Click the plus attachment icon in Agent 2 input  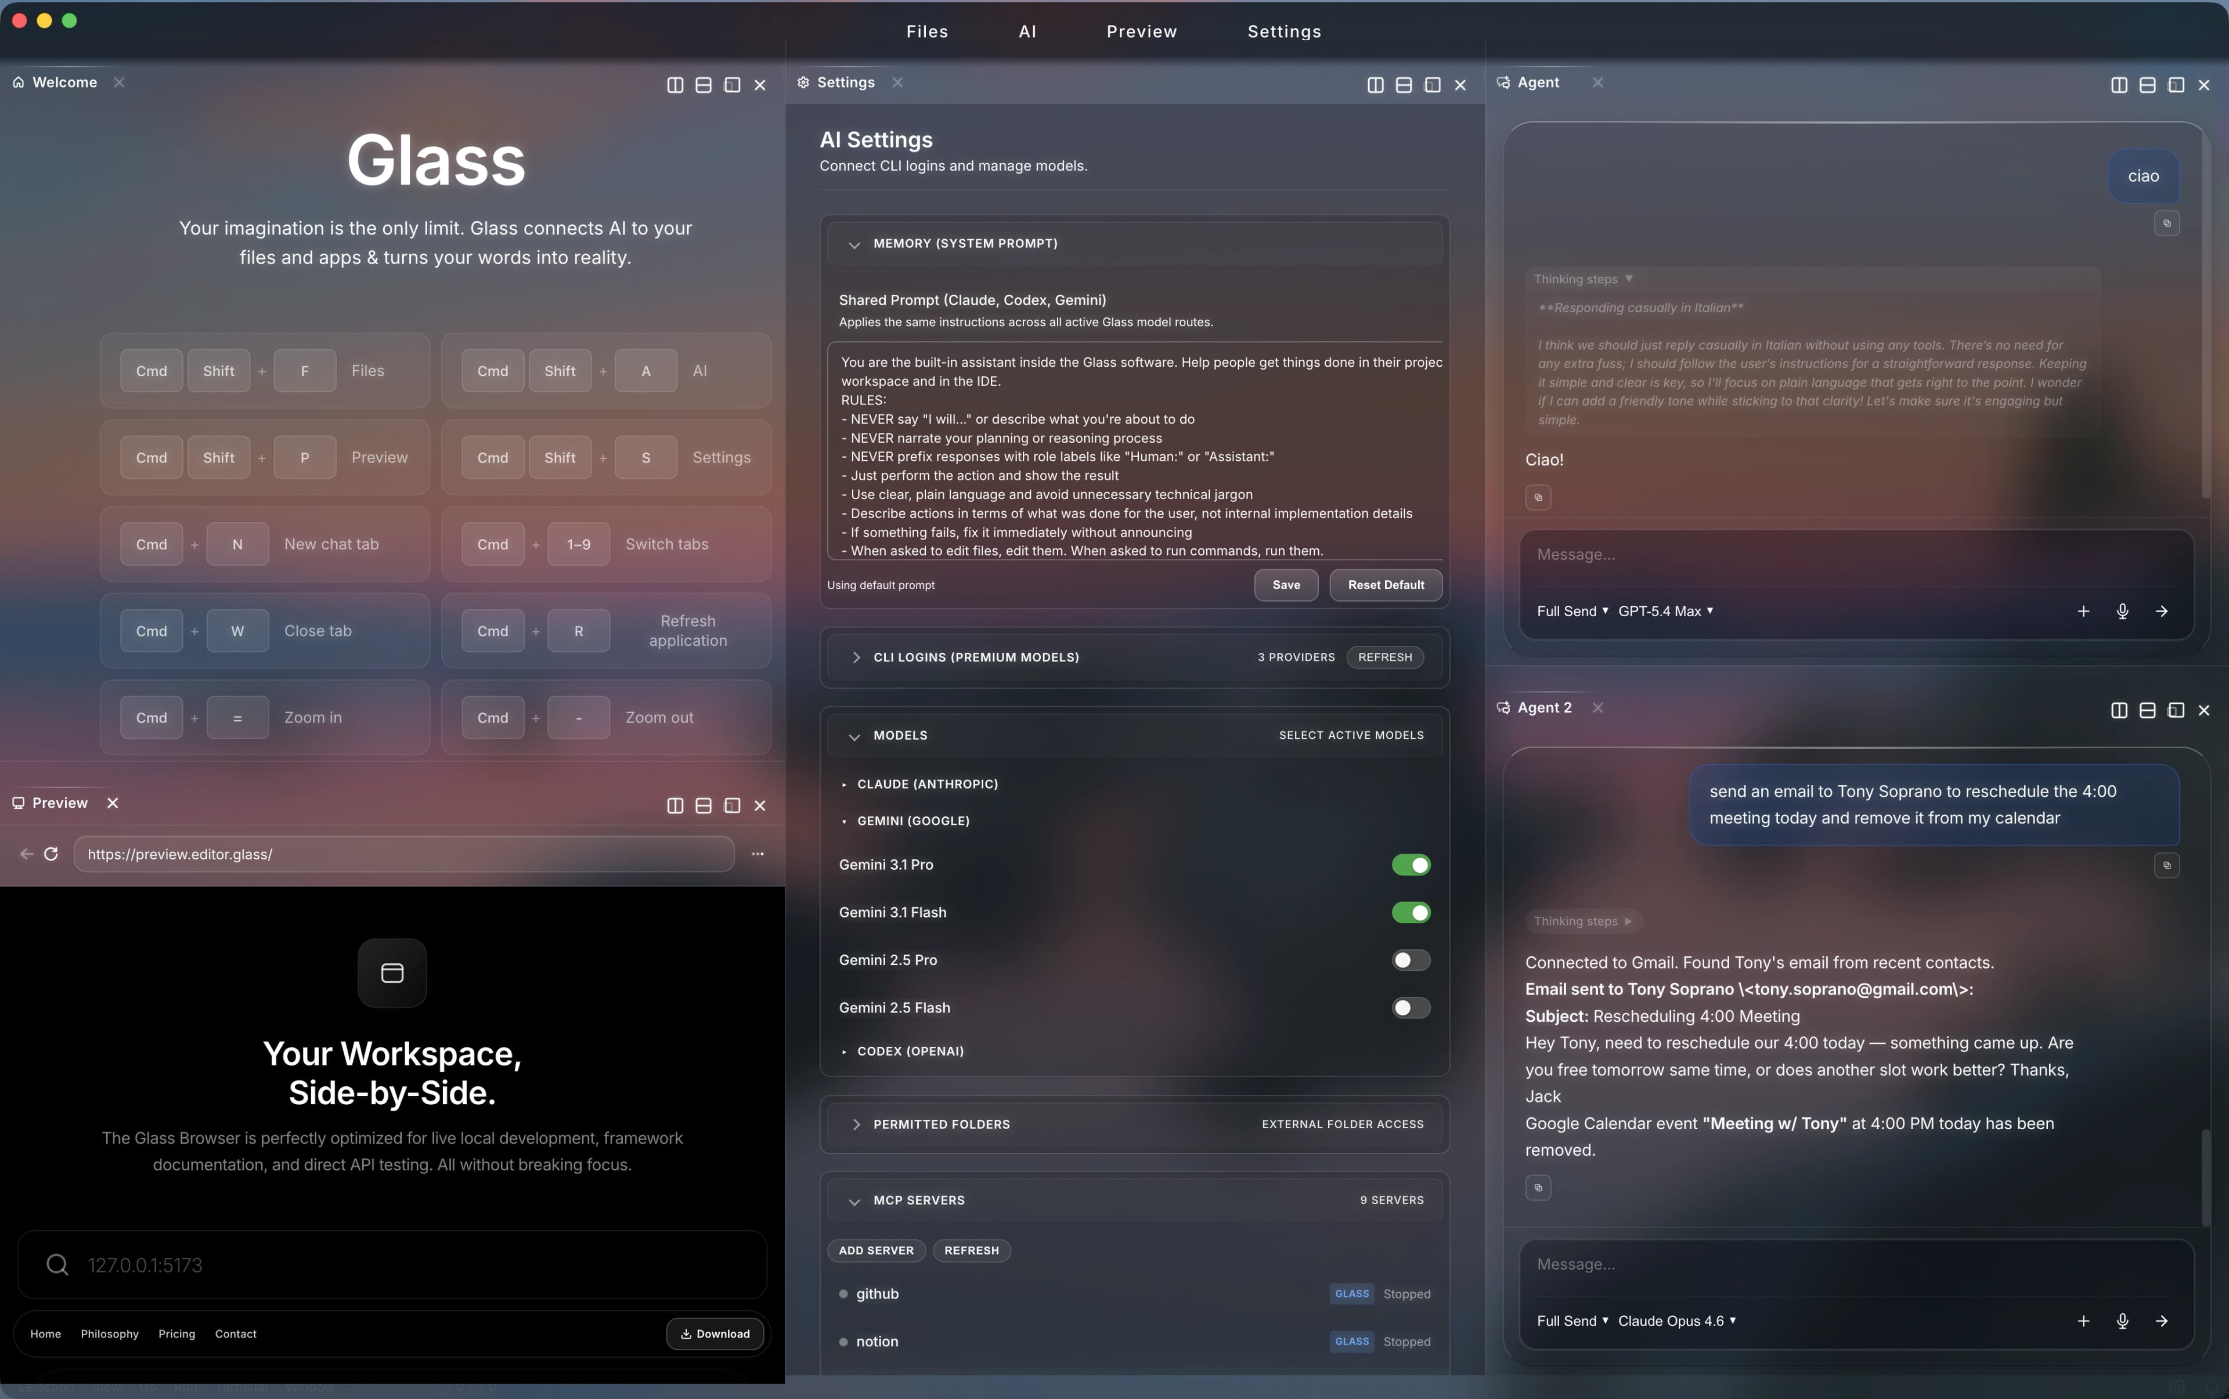click(2083, 1320)
